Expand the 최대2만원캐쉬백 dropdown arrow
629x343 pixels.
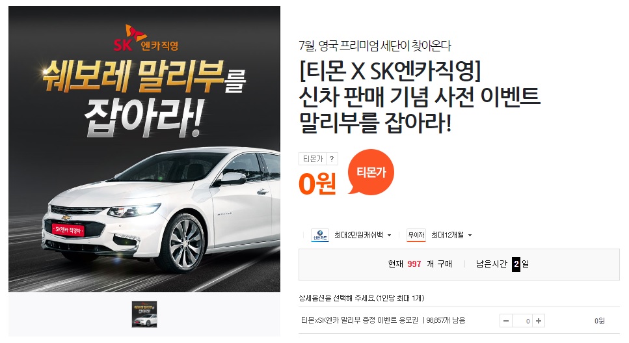[389, 236]
